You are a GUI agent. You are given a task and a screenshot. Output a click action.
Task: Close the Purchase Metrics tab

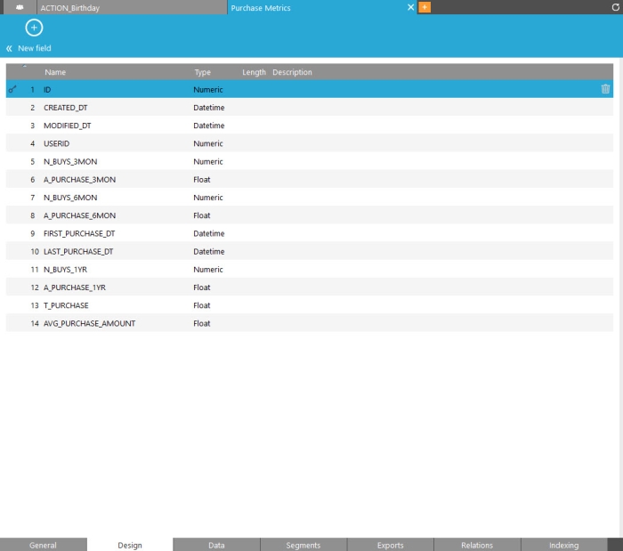point(410,7)
